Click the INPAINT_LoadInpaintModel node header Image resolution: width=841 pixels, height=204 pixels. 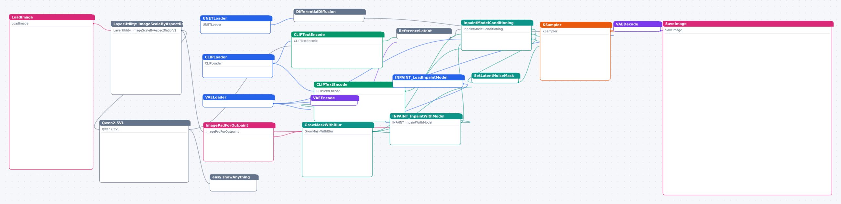pos(428,77)
